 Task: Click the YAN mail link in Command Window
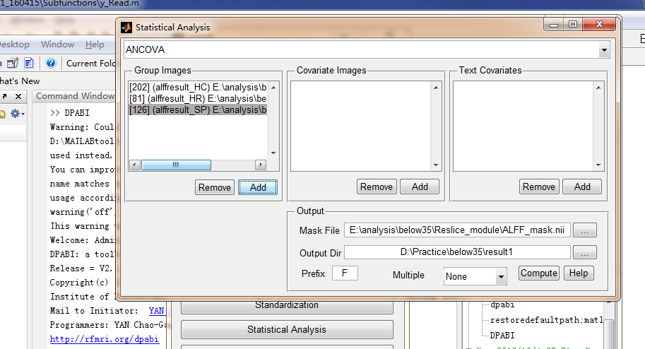tap(157, 311)
